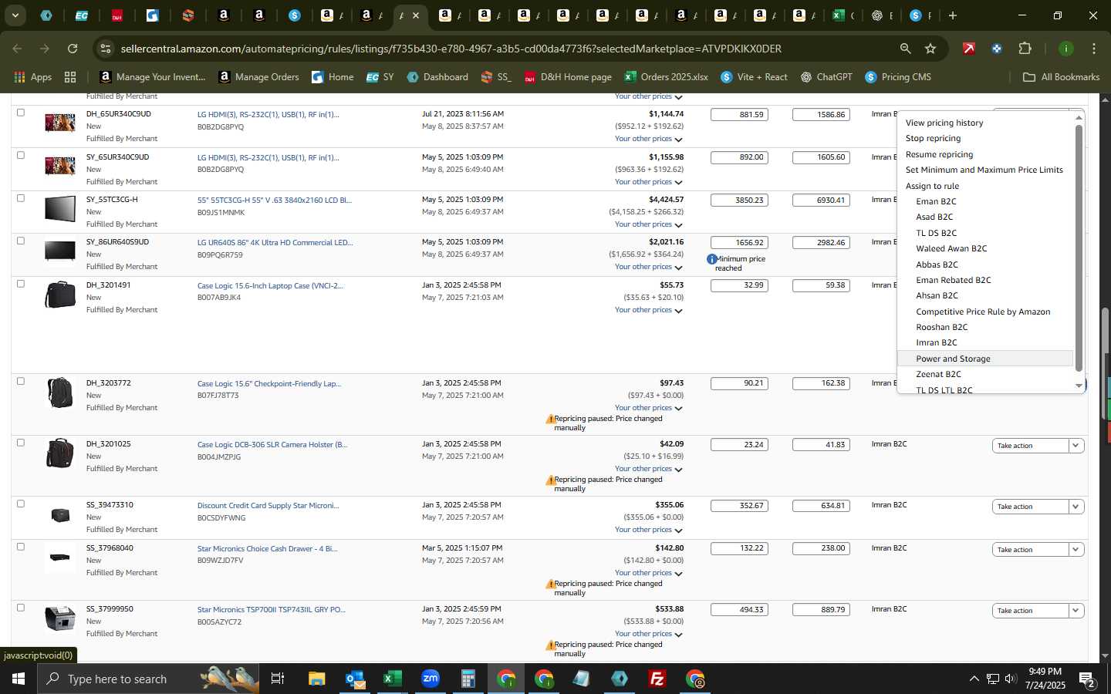1111x694 pixels.
Task: Assign to Power and Storage rule
Action: [953, 359]
